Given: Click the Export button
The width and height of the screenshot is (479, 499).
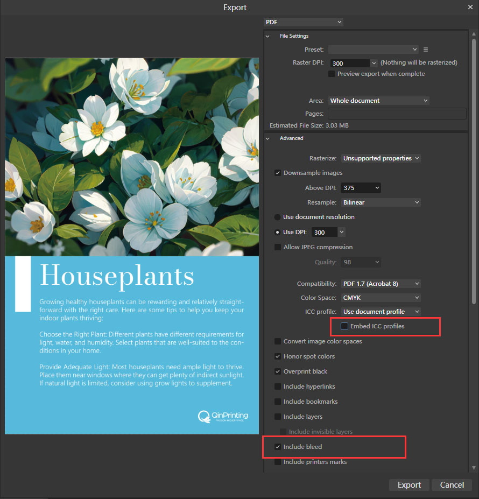Looking at the screenshot, I should point(409,485).
